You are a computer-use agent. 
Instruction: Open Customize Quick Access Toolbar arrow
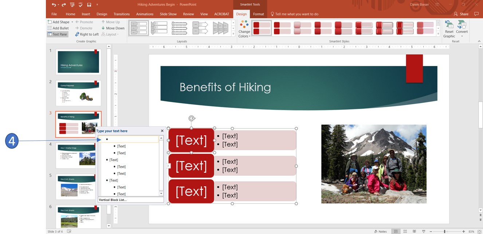click(x=97, y=5)
